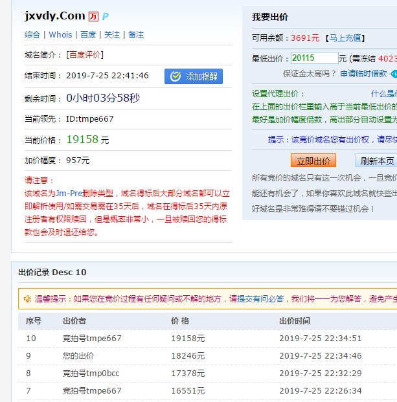The image size is (397, 402).
Task: Click the 刷新本页 button
Action: (376, 161)
